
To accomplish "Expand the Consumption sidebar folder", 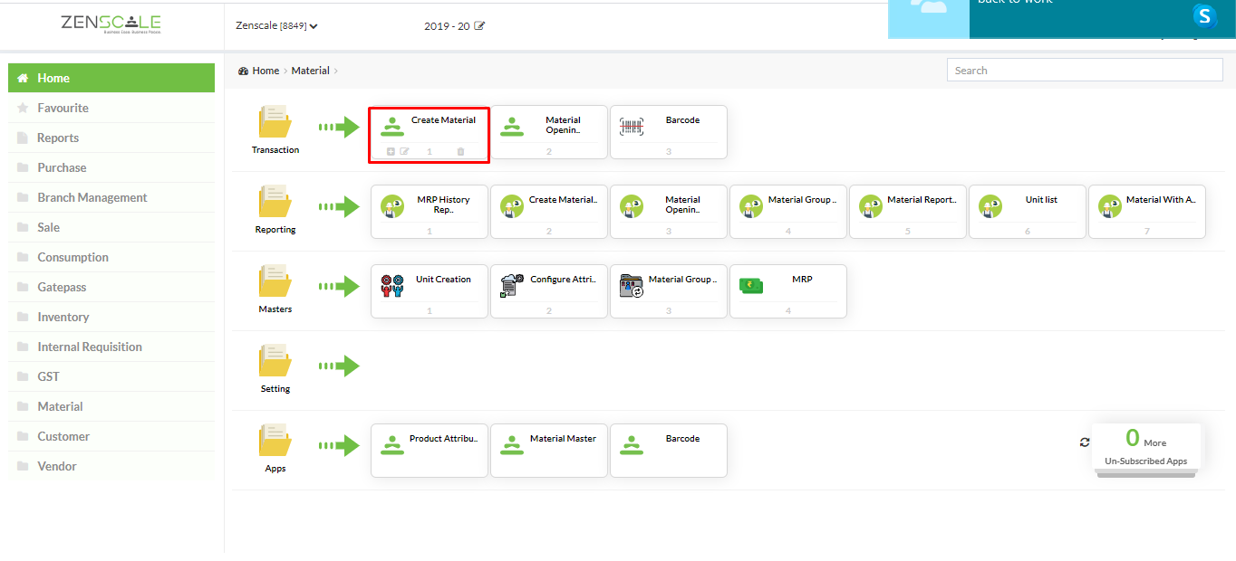I will coord(111,257).
